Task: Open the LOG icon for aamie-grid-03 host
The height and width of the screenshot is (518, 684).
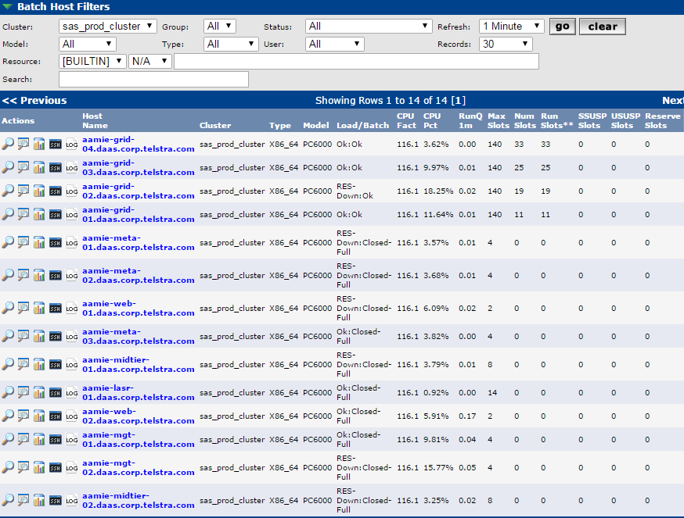Action: click(x=71, y=167)
